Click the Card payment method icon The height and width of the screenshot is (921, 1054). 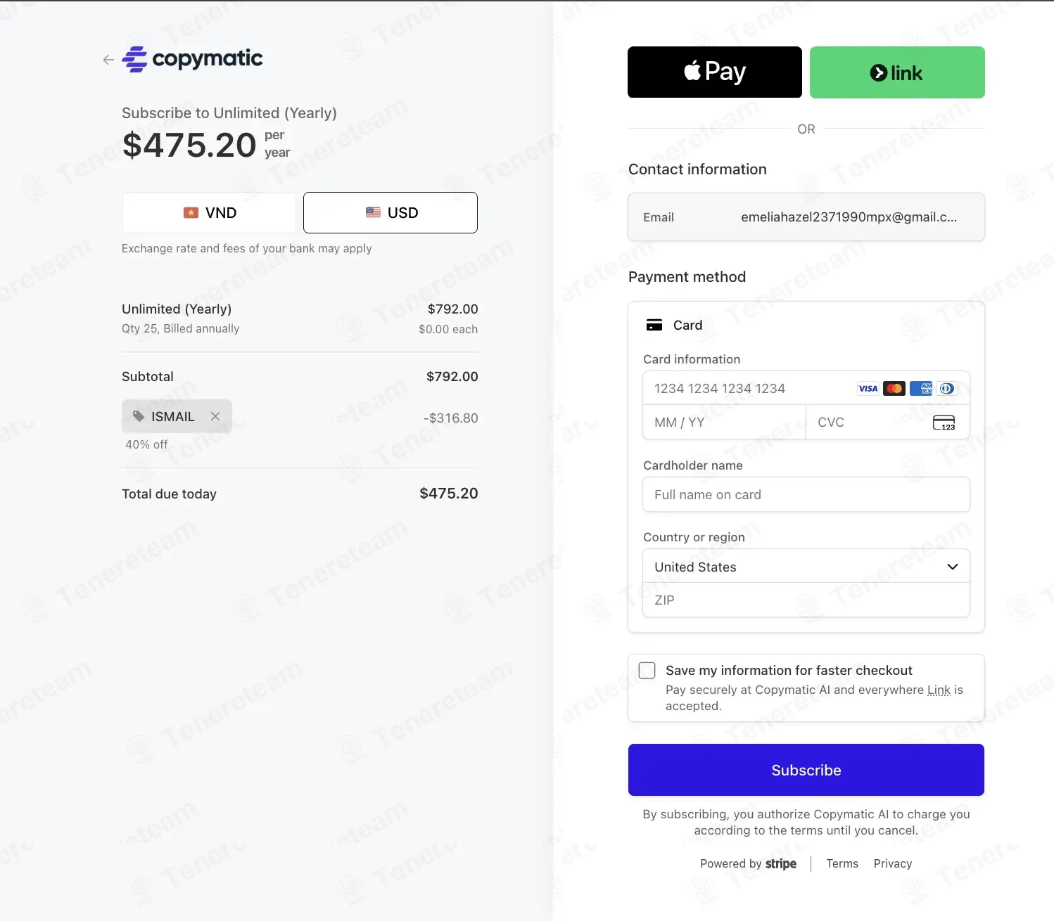pos(654,325)
